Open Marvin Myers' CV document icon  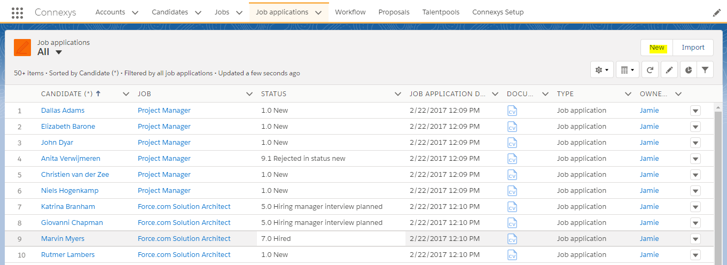pyautogui.click(x=512, y=239)
